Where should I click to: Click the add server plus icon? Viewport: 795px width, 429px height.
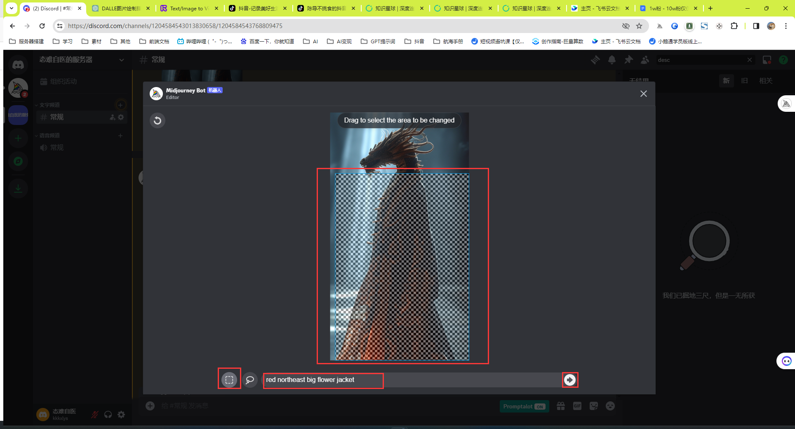(x=18, y=138)
